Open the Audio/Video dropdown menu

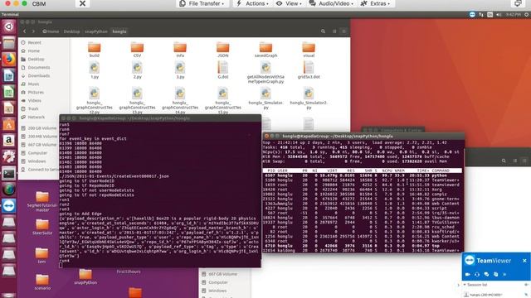coord(331,3)
